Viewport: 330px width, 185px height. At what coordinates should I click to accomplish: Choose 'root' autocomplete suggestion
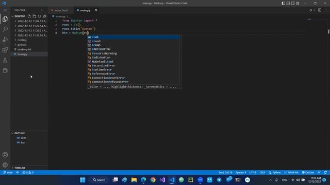(x=134, y=37)
